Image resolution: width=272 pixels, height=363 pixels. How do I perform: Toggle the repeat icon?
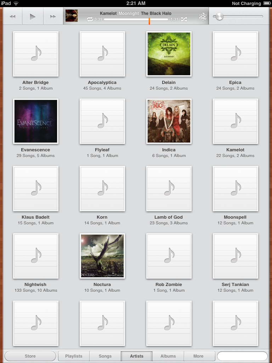point(90,19)
